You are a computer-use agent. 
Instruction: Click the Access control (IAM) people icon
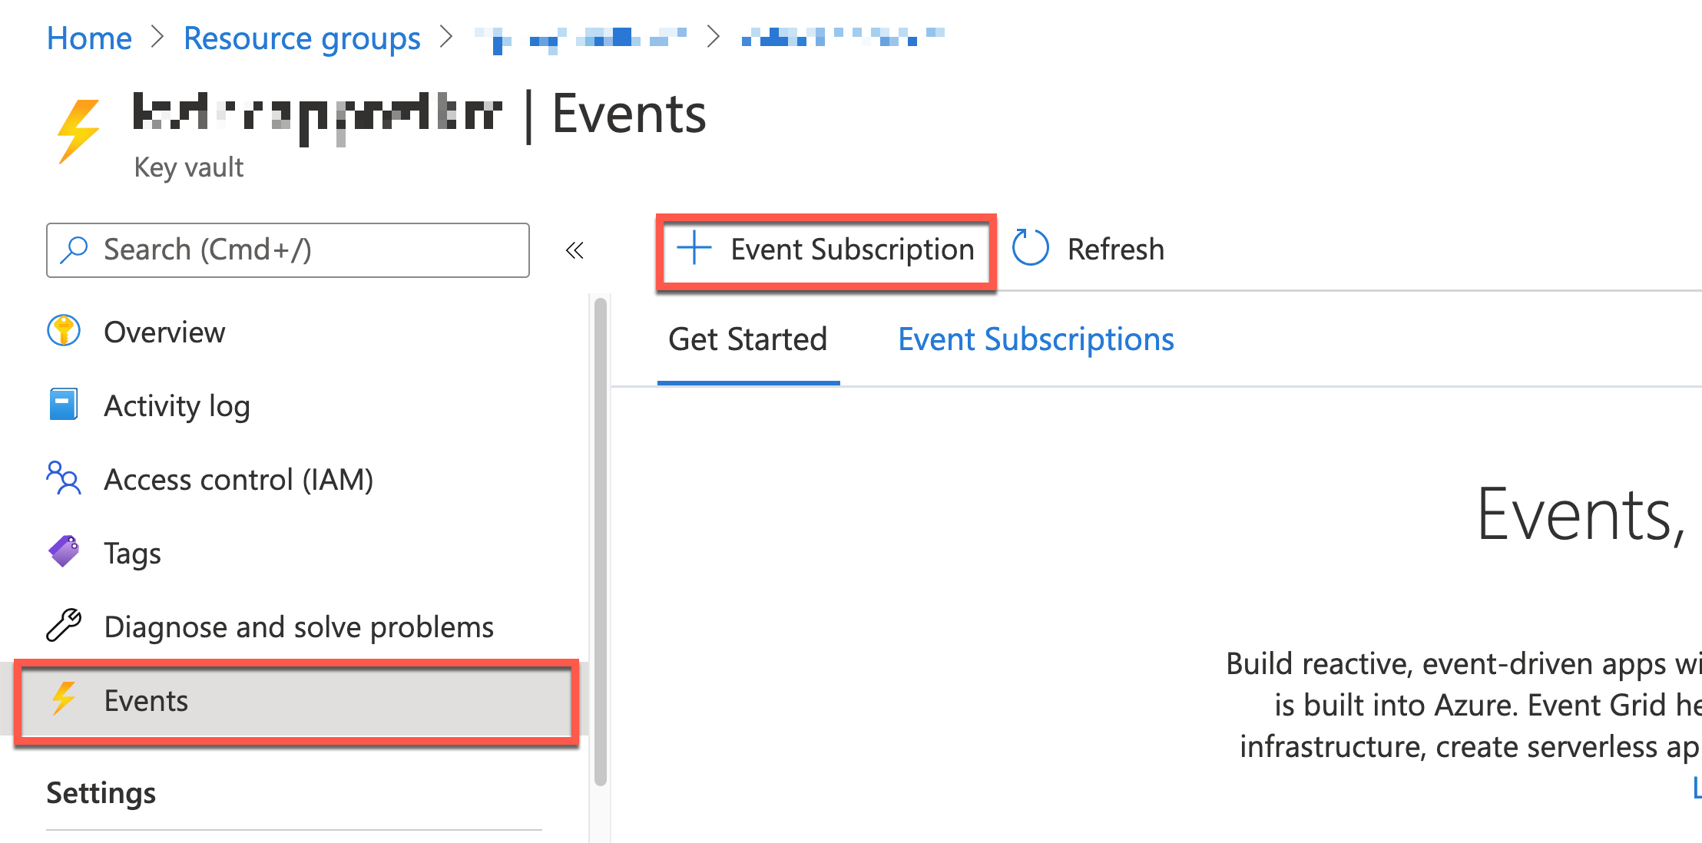pos(65,478)
